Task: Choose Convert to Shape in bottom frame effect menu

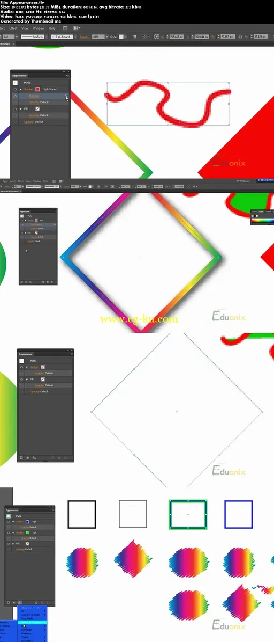Action: coord(33,615)
